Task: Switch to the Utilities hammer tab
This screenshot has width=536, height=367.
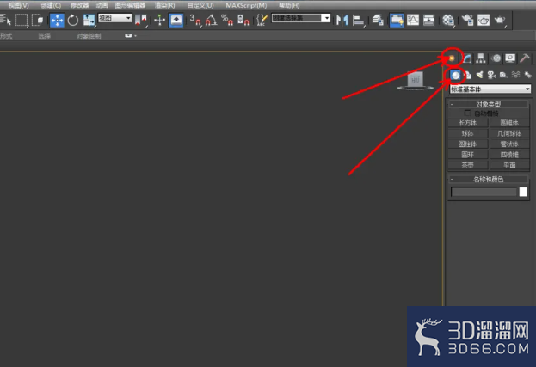Action: [524, 58]
